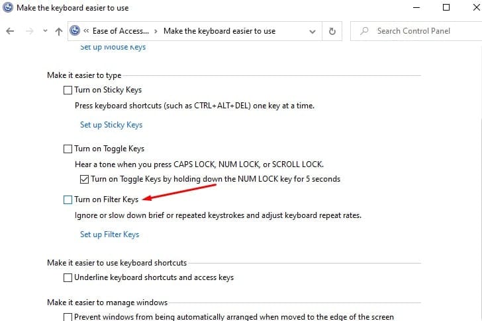Click 'Make it easier to manage windows' heading
Image resolution: width=482 pixels, height=321 pixels.
[107, 303]
